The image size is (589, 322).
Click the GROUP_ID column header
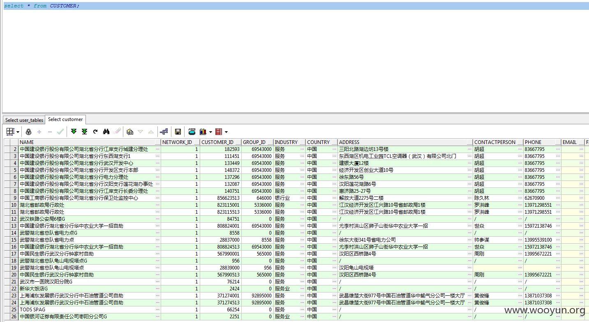click(x=257, y=142)
